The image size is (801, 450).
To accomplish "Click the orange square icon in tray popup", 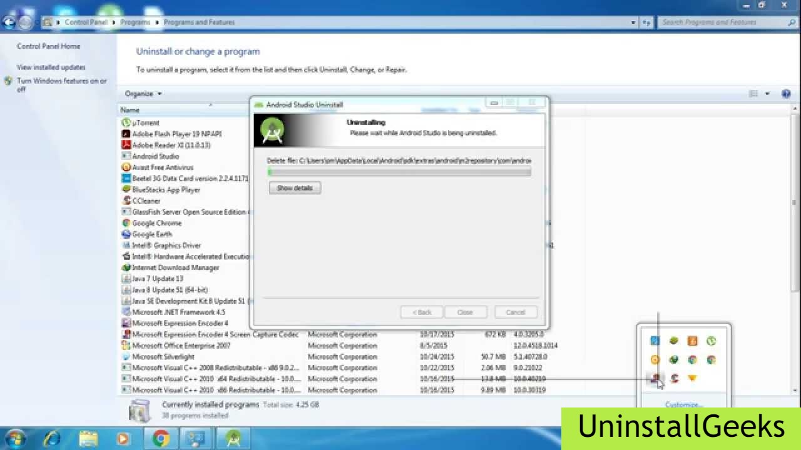I will 692,341.
